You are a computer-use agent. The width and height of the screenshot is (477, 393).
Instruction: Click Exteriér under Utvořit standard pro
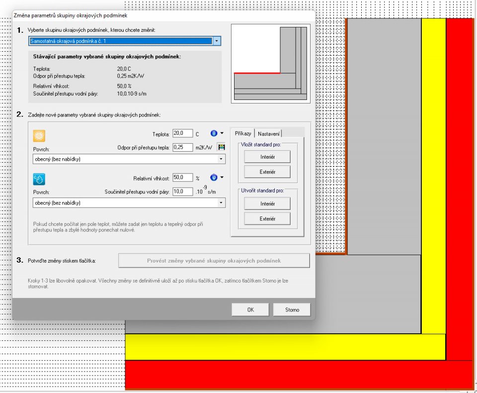pos(267,219)
